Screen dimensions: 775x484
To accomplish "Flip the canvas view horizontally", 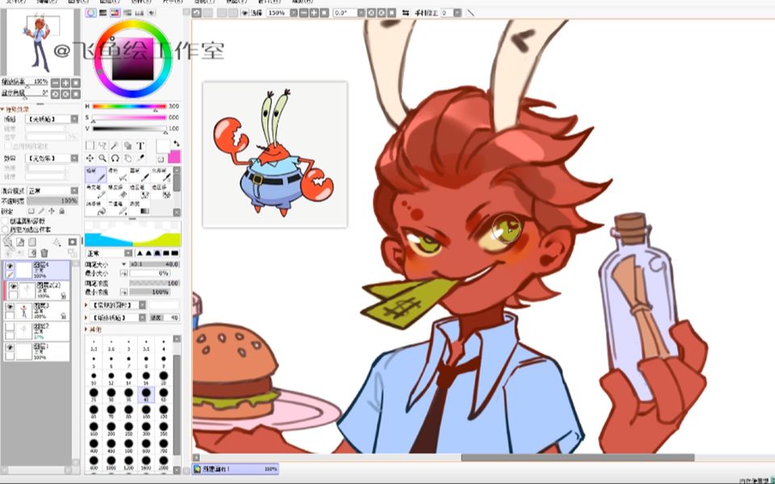I will pos(405,13).
